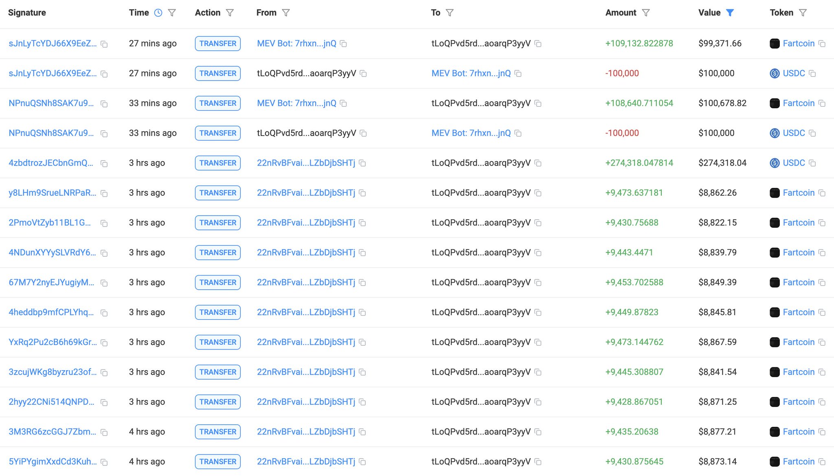Select value $274,318.04
The image size is (834, 476).
(722, 163)
